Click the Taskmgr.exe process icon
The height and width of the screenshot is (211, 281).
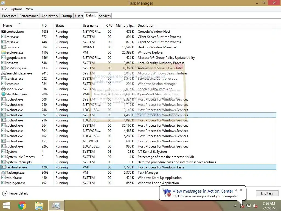[3, 173]
